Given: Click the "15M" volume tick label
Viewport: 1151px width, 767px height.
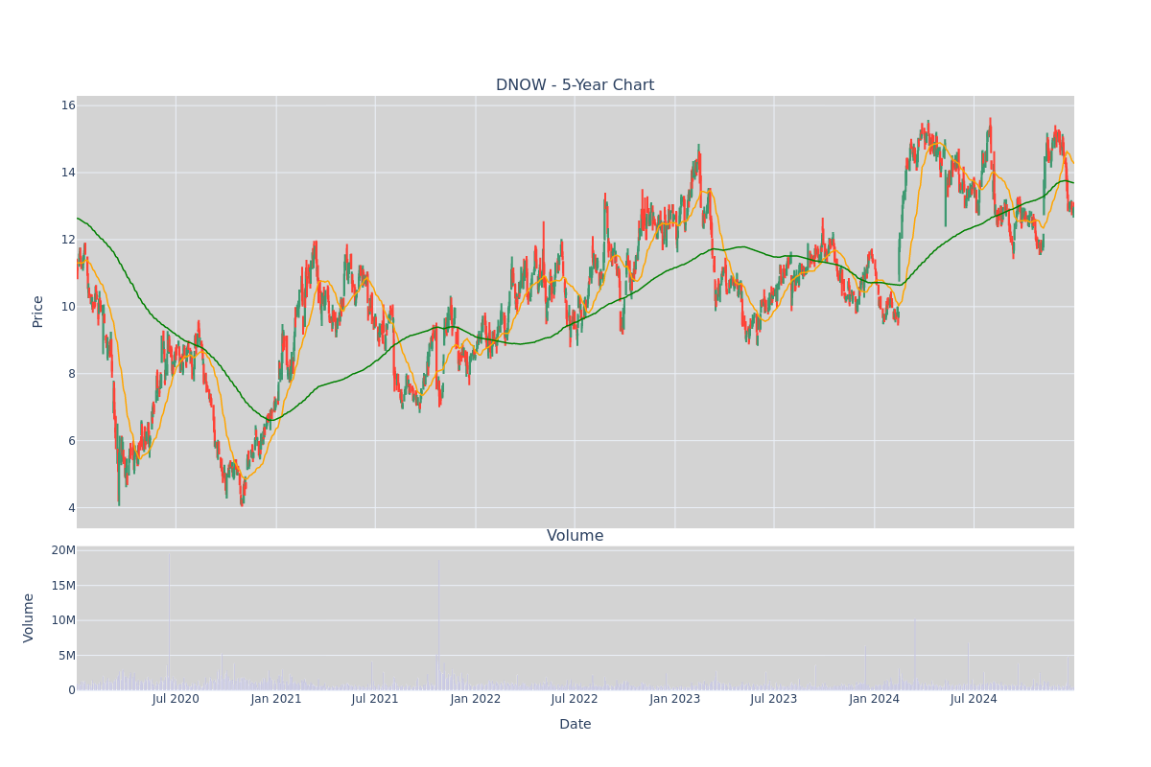Looking at the screenshot, I should pos(63,586).
